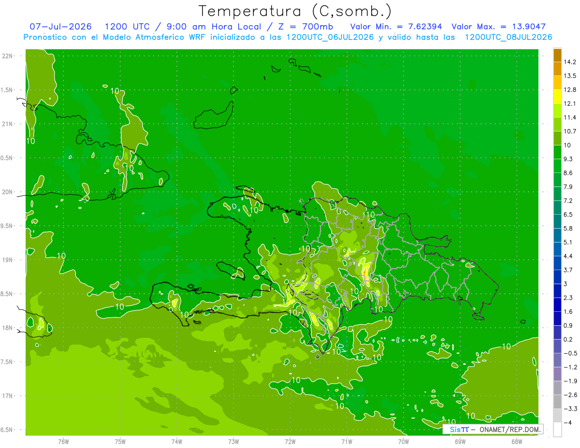Click the 72W longitude label
Image resolution: width=580 pixels, height=448 pixels.
pos(290,441)
